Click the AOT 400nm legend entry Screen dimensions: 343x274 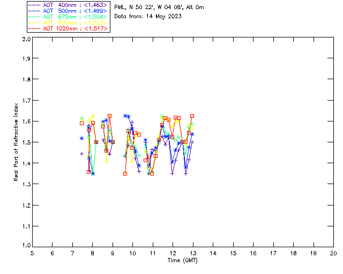point(68,5)
